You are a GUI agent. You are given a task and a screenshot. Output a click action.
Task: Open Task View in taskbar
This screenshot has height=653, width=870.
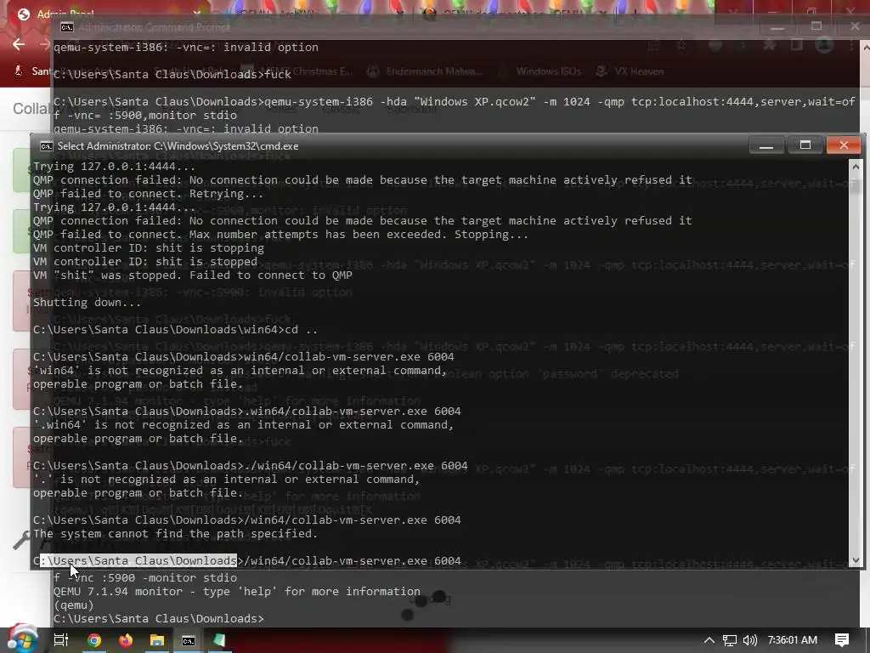click(61, 640)
